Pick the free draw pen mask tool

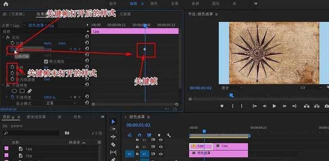coord(30,91)
